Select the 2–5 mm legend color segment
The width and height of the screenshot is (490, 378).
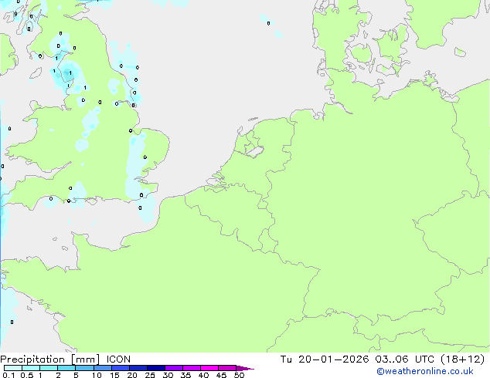pyautogui.click(x=66, y=368)
